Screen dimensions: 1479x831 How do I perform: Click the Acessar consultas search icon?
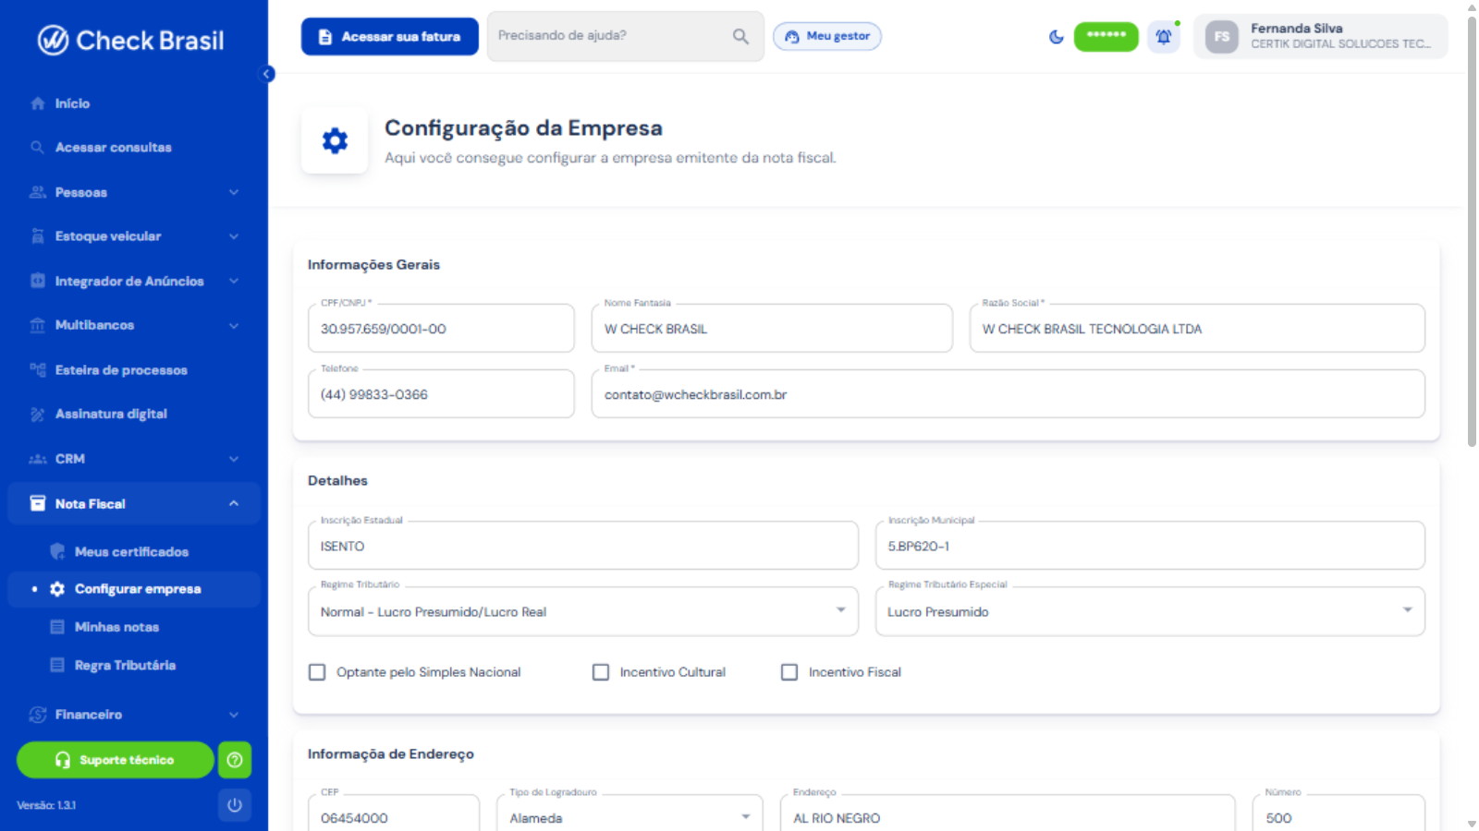click(38, 148)
